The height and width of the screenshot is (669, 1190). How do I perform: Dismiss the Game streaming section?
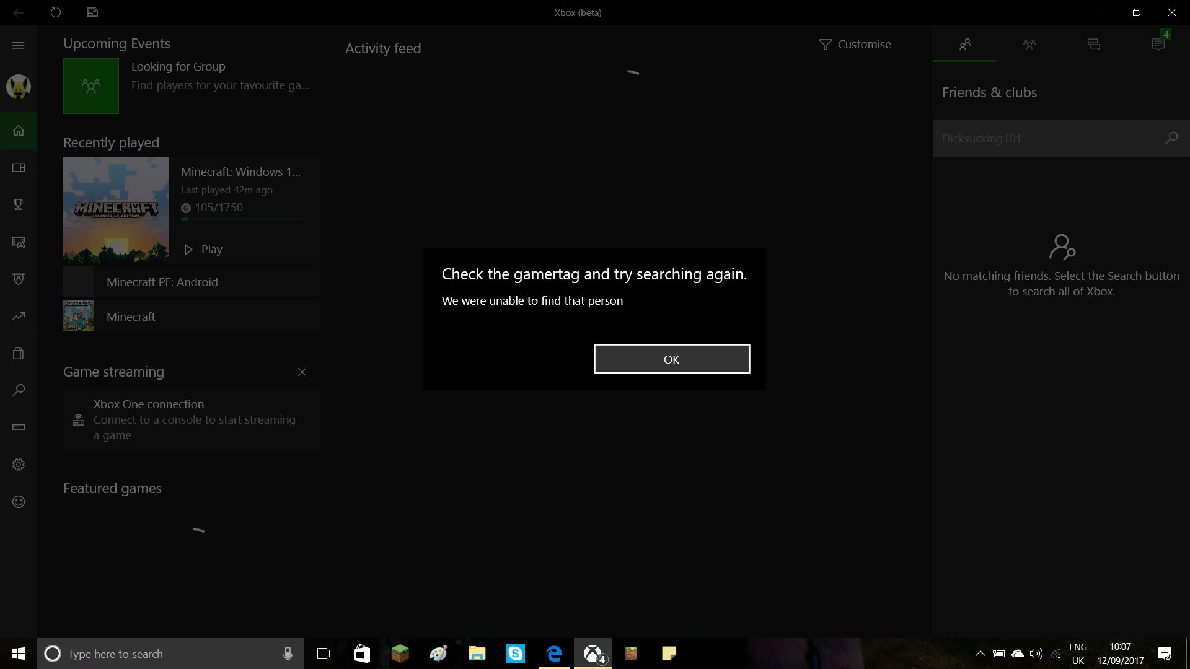(x=302, y=372)
